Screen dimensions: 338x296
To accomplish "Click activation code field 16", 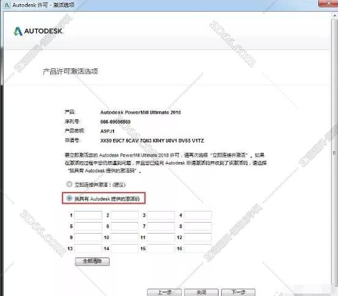I will click(x=198, y=249).
